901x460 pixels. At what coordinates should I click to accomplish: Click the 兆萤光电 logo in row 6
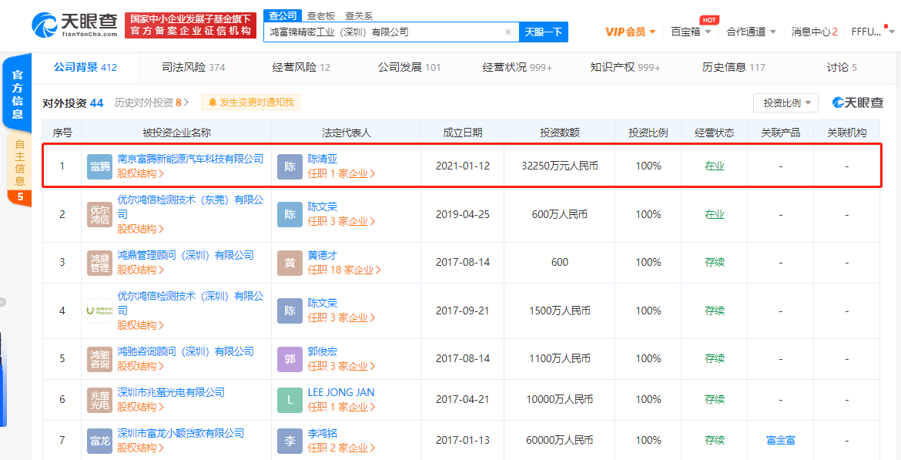(99, 400)
